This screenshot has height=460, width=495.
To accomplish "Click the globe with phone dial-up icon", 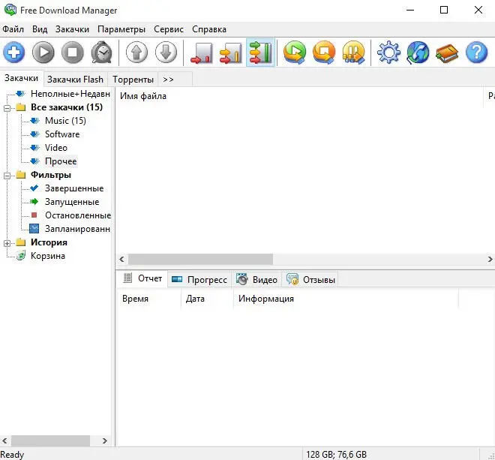I will 418,53.
